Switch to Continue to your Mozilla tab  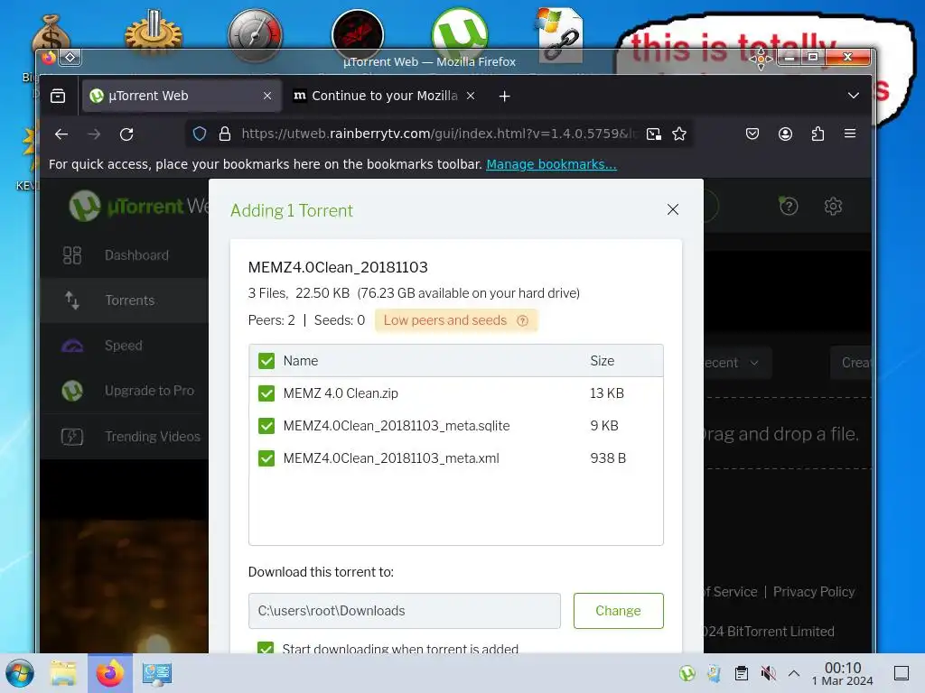coord(384,96)
